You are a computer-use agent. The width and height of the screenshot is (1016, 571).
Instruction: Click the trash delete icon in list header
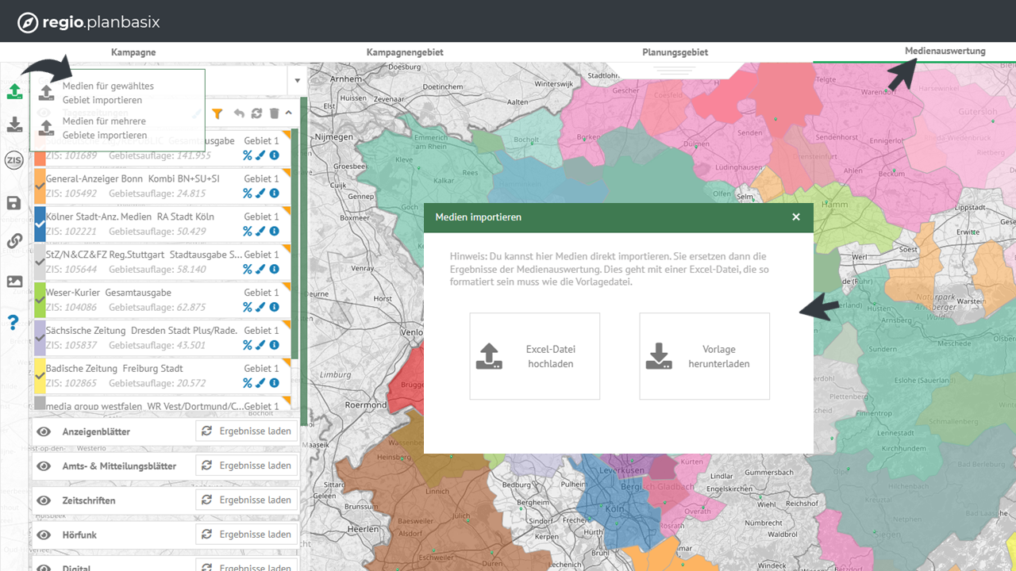pos(274,114)
